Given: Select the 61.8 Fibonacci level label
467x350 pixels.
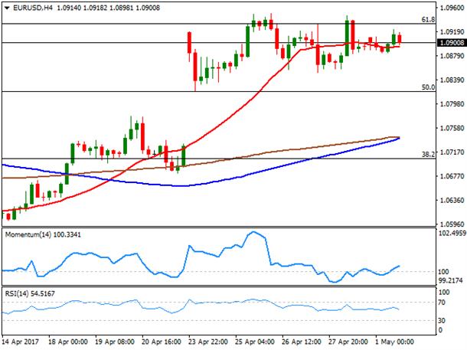Looking at the screenshot, I should pos(428,20).
